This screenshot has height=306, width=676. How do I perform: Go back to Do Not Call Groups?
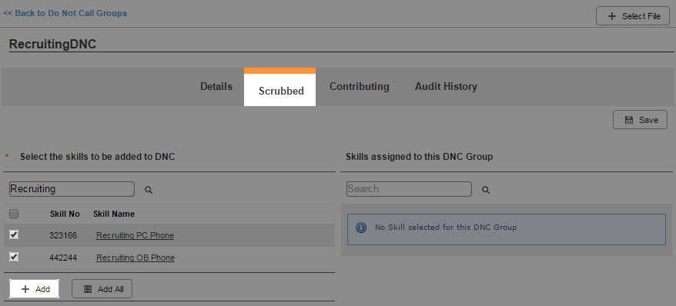[x=65, y=13]
